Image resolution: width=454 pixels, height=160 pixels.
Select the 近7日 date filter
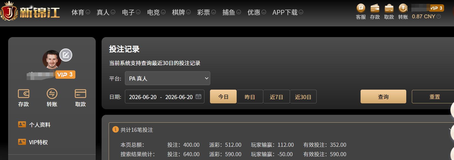(x=277, y=97)
